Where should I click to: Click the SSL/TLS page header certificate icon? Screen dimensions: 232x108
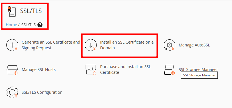(x=11, y=11)
